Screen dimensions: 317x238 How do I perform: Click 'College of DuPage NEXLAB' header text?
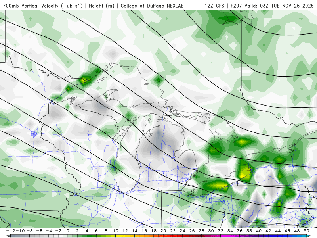[x=152, y=6]
